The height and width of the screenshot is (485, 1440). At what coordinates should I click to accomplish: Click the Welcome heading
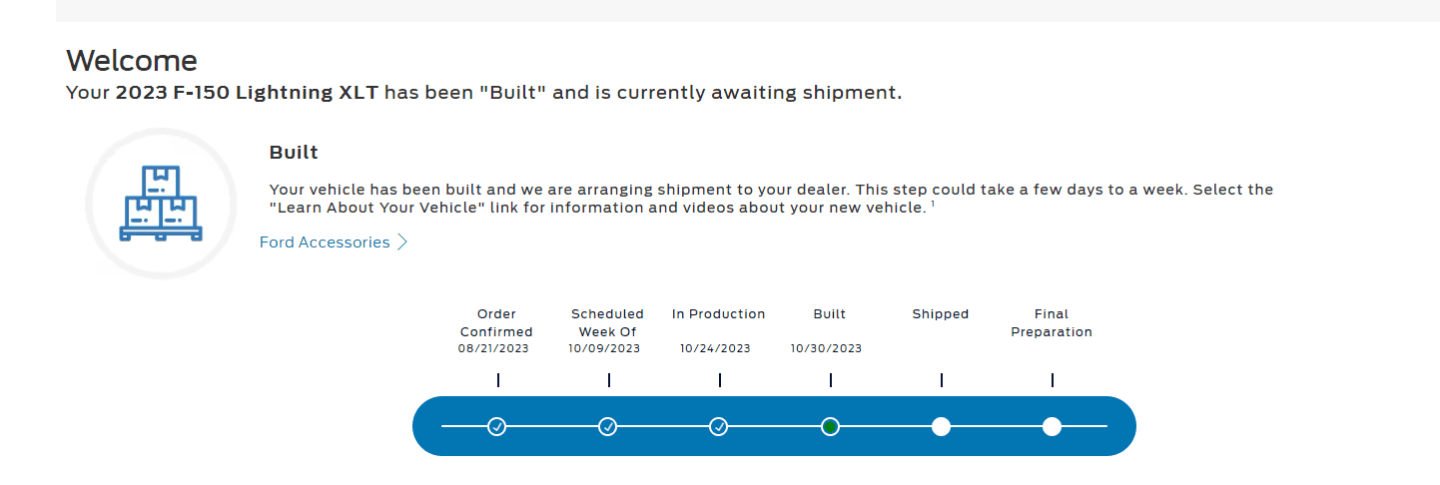pos(132,60)
